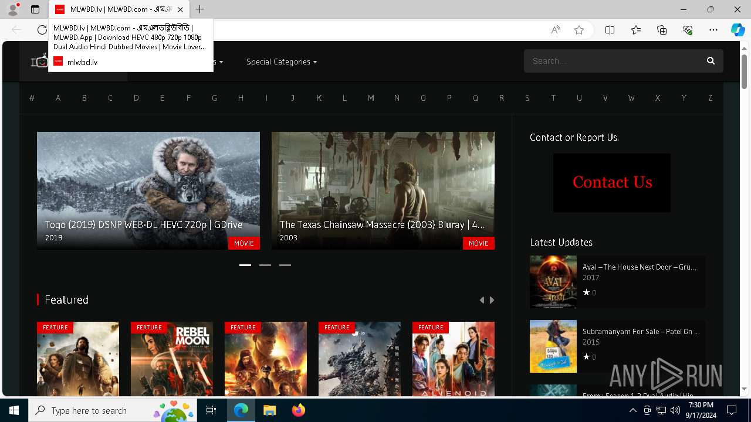Open the notification center
Viewport: 751px width, 422px height.
[732, 410]
